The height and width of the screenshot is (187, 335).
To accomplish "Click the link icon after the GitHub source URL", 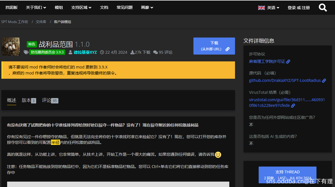I will pyautogui.click(x=324, y=80).
